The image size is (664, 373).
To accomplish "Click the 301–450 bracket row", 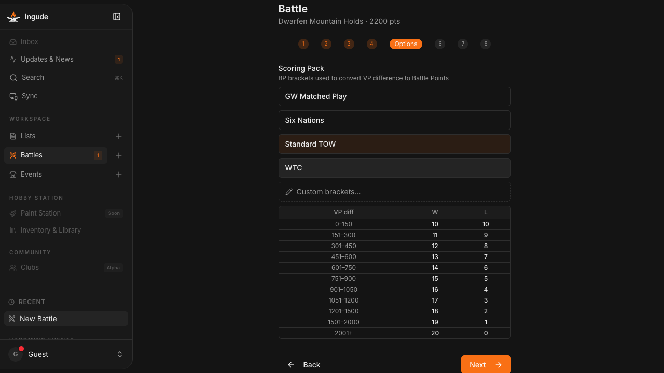I will click(395, 246).
